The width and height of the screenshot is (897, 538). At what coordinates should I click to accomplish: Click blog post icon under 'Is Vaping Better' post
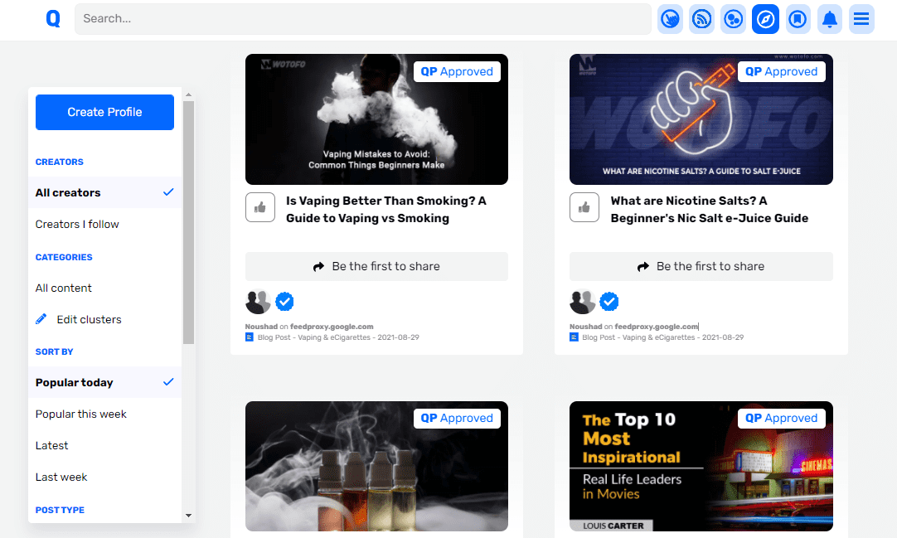pyautogui.click(x=250, y=337)
